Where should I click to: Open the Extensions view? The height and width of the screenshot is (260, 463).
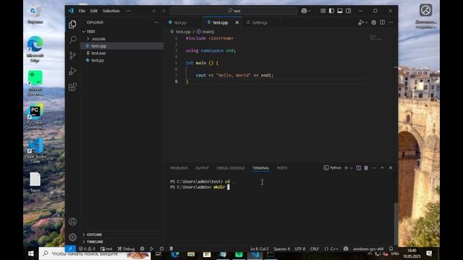72,87
